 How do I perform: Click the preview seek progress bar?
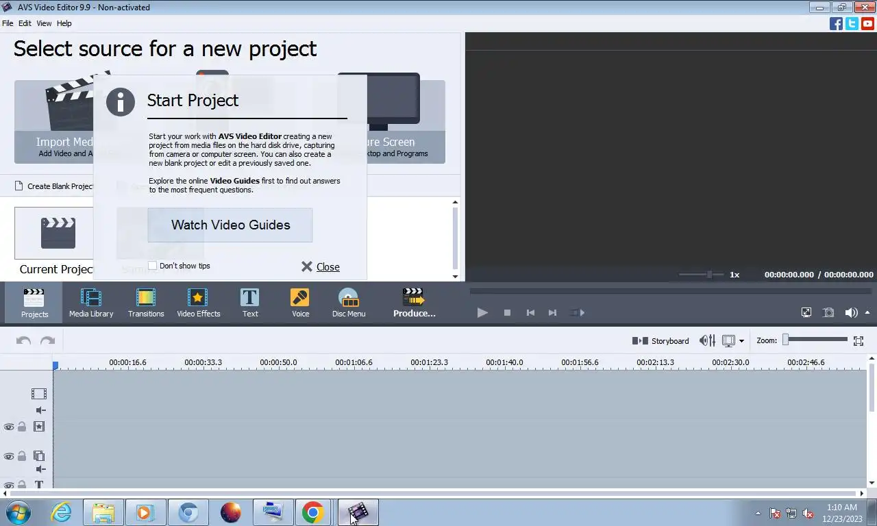point(669,291)
